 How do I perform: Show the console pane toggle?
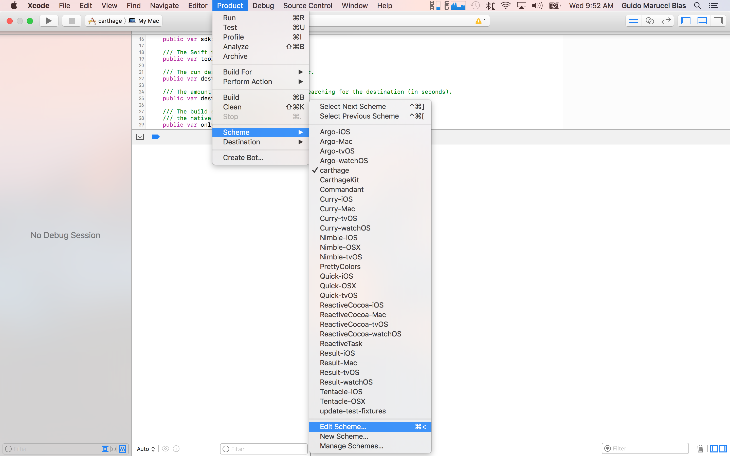(x=723, y=449)
